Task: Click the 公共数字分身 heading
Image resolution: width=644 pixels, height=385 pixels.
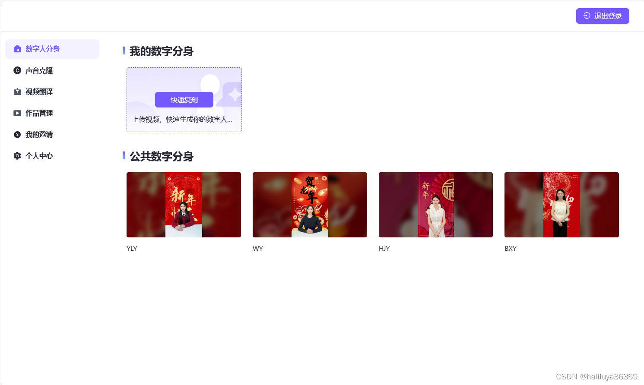Action: click(162, 156)
